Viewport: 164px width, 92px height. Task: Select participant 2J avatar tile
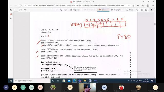[155, 87]
